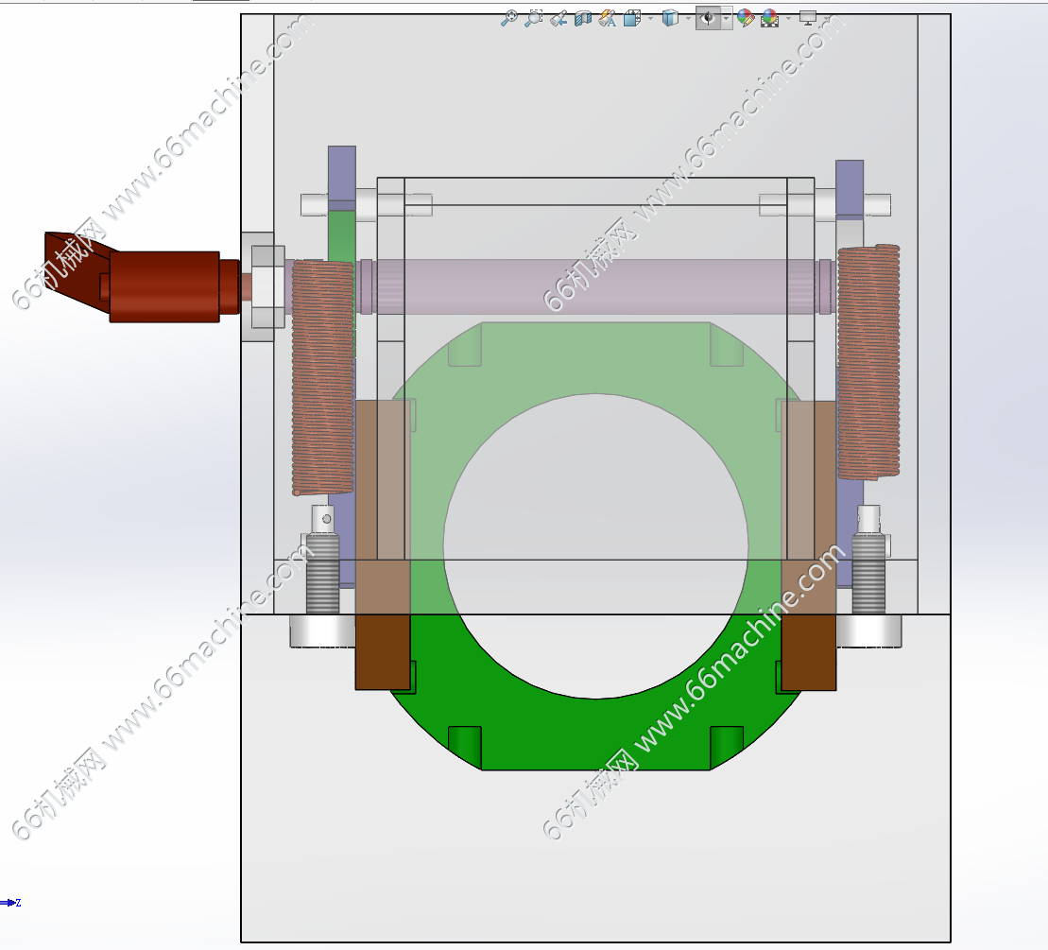Activate the Zoom to Area tool
This screenshot has height=950, width=1048.
(x=533, y=18)
